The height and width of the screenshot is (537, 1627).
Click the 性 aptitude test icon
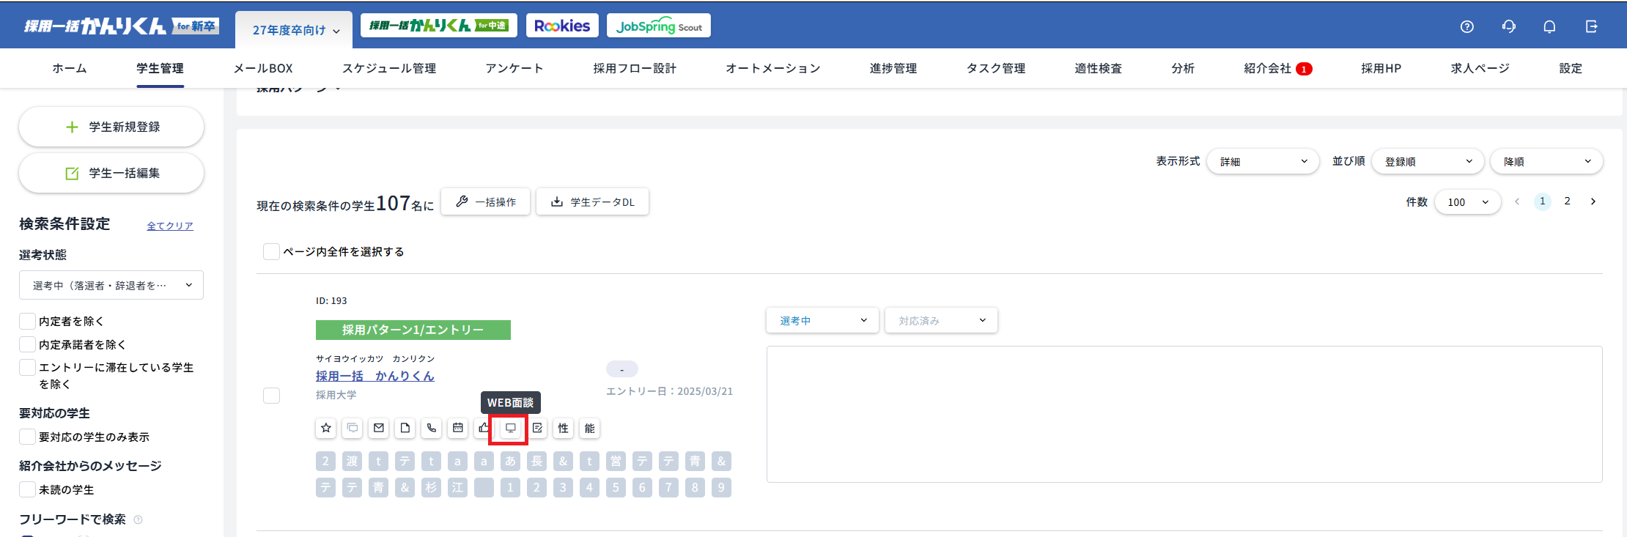click(564, 428)
